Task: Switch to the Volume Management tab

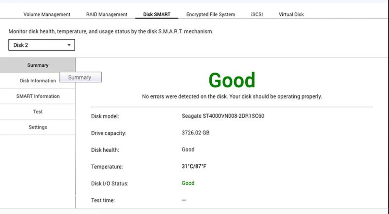Action: click(x=46, y=14)
